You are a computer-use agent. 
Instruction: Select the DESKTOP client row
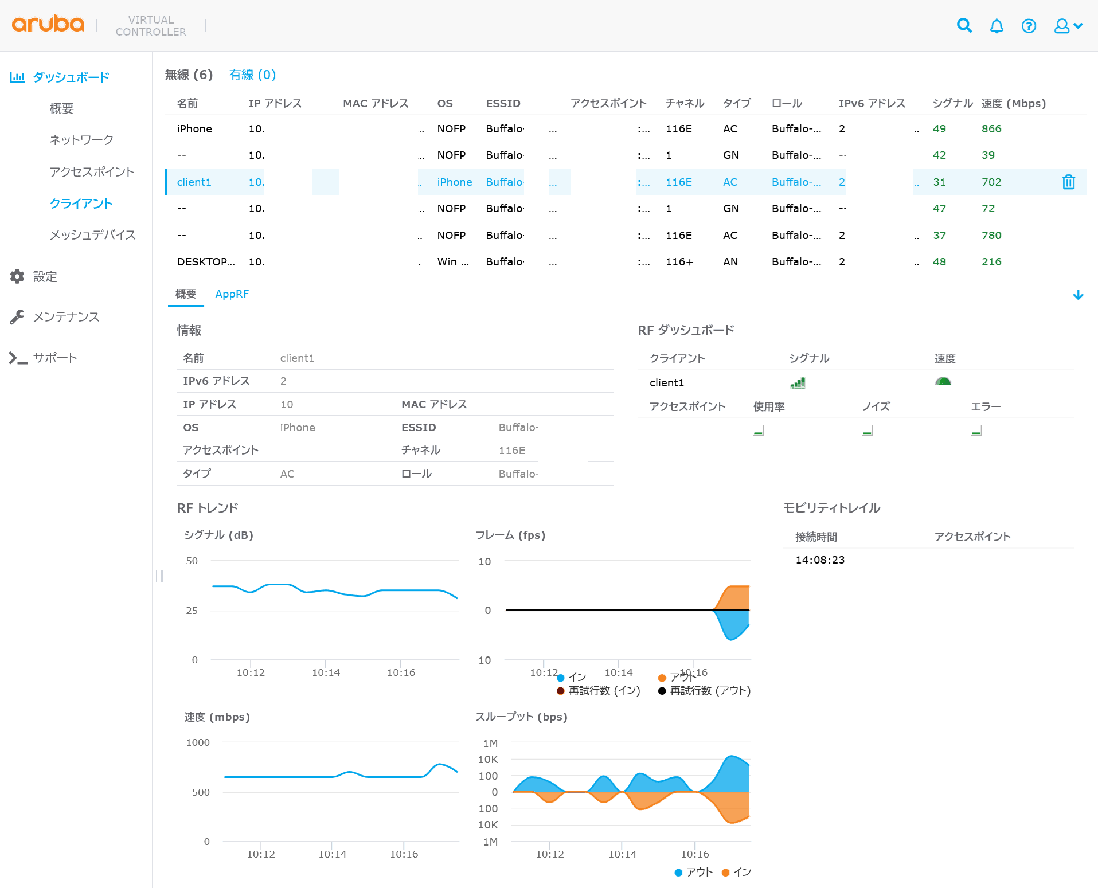205,262
